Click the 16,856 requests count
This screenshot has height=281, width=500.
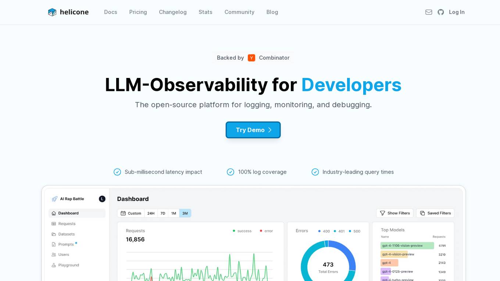coord(135,239)
